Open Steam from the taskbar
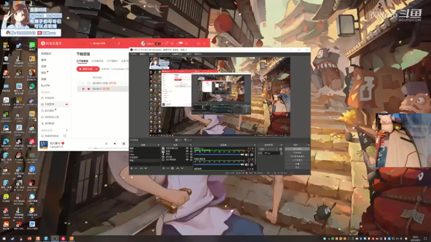The height and width of the screenshot is (242, 431). point(12,239)
